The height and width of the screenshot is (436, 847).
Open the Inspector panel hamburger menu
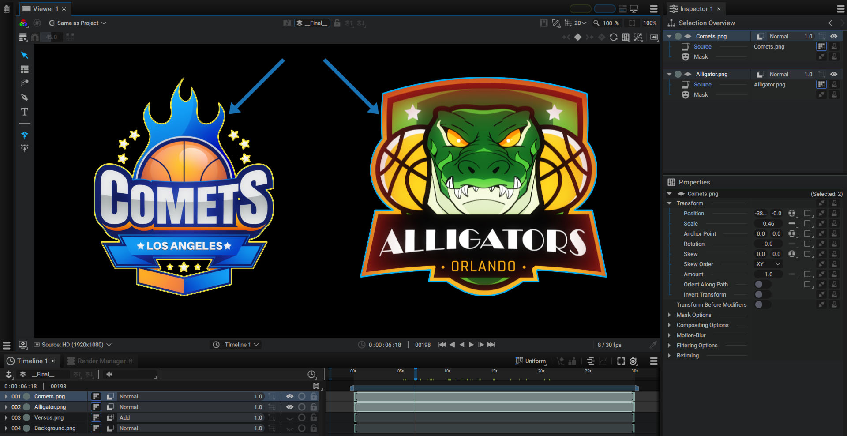(x=841, y=9)
